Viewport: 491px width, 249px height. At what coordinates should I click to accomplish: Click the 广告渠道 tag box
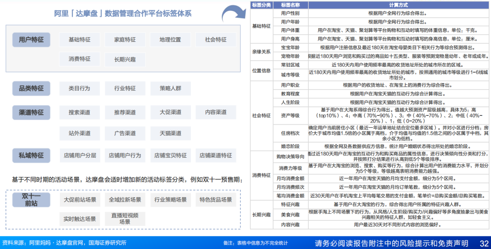[125, 133]
